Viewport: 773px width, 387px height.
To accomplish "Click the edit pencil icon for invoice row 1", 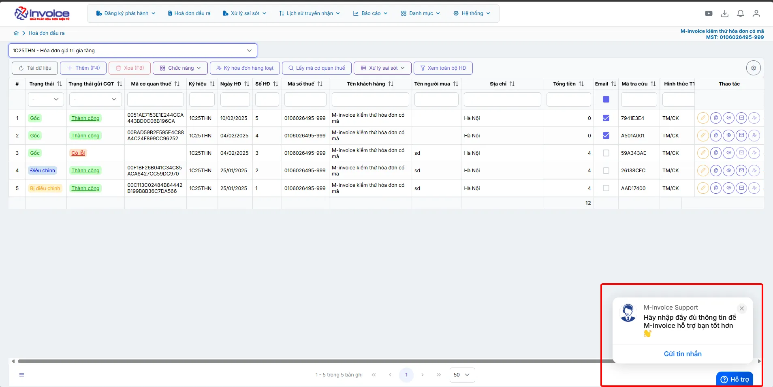I will click(703, 118).
